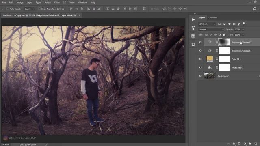The width and height of the screenshot is (260, 146).
Task: Filter layers by adjustment layers icon
Action: click(x=224, y=24)
